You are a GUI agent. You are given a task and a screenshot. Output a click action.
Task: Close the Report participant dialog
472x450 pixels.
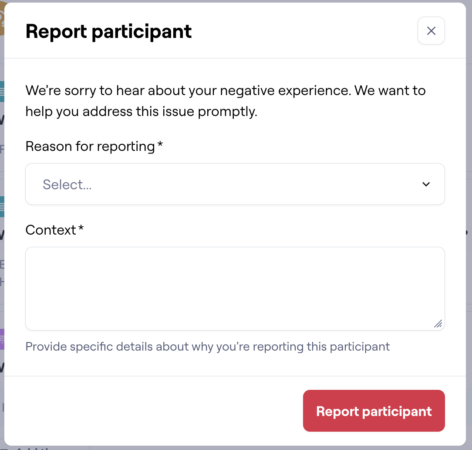click(x=431, y=31)
